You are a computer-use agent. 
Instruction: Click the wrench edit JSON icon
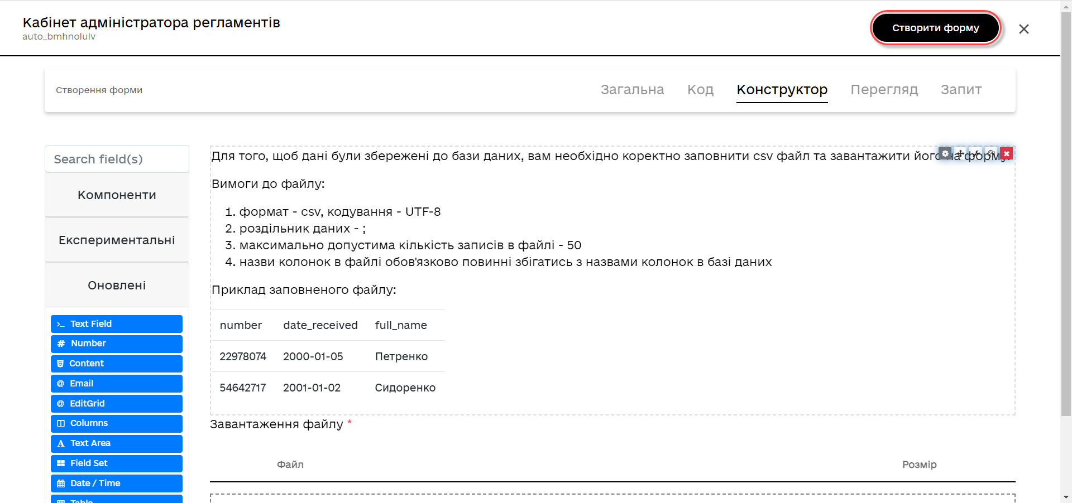[975, 153]
